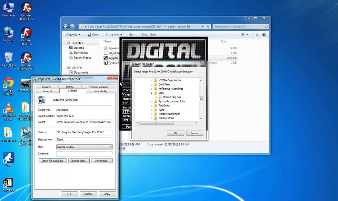Screen dimensions: 338x201
Task: Switch to the Compatibility tab
Action: (x=100, y=91)
